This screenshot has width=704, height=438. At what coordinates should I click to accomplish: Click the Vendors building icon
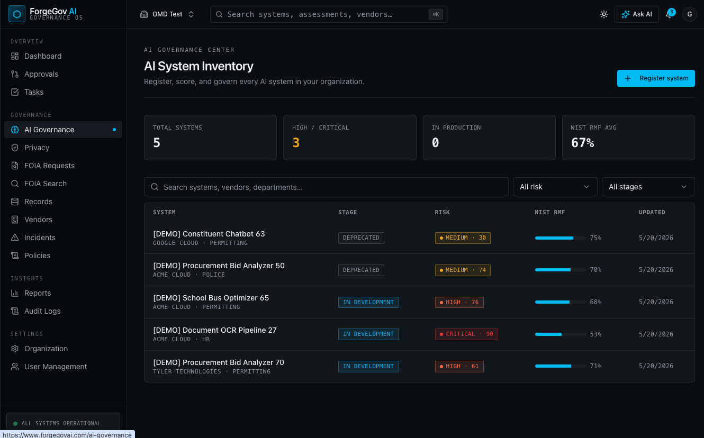point(15,220)
